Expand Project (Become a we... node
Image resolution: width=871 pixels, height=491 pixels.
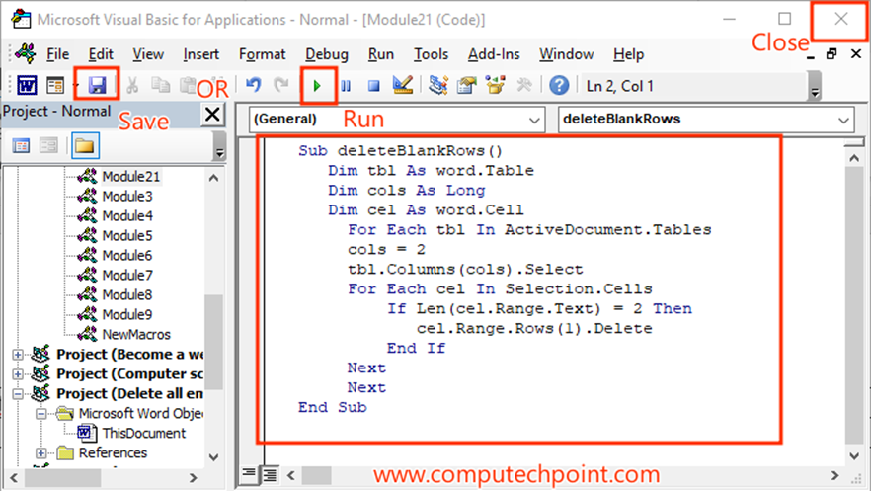(18, 355)
